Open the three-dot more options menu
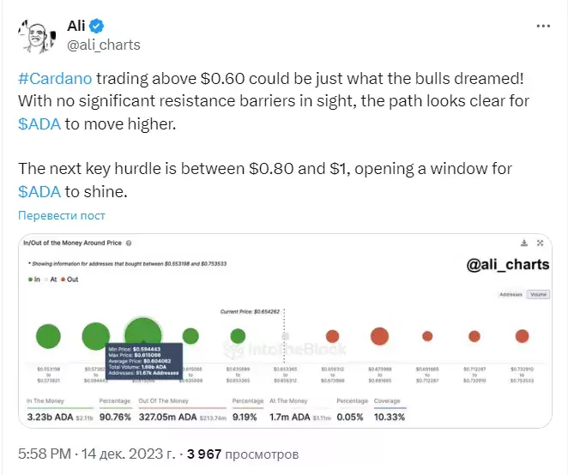This screenshot has width=568, height=475. coord(543,26)
